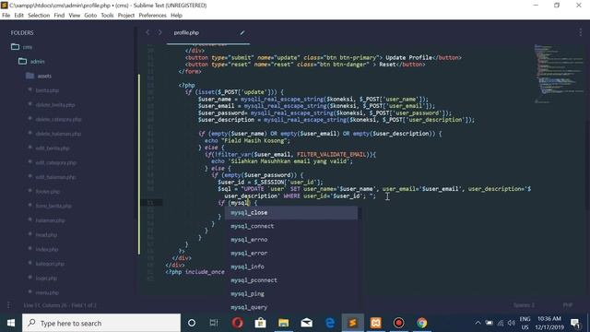Open Google Chrome from taskbar

point(422,323)
